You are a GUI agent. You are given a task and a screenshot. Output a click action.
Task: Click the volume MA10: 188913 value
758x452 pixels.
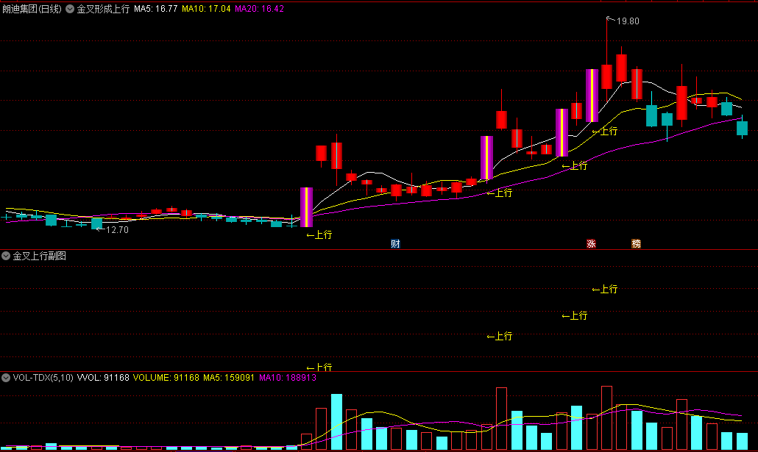coord(288,378)
